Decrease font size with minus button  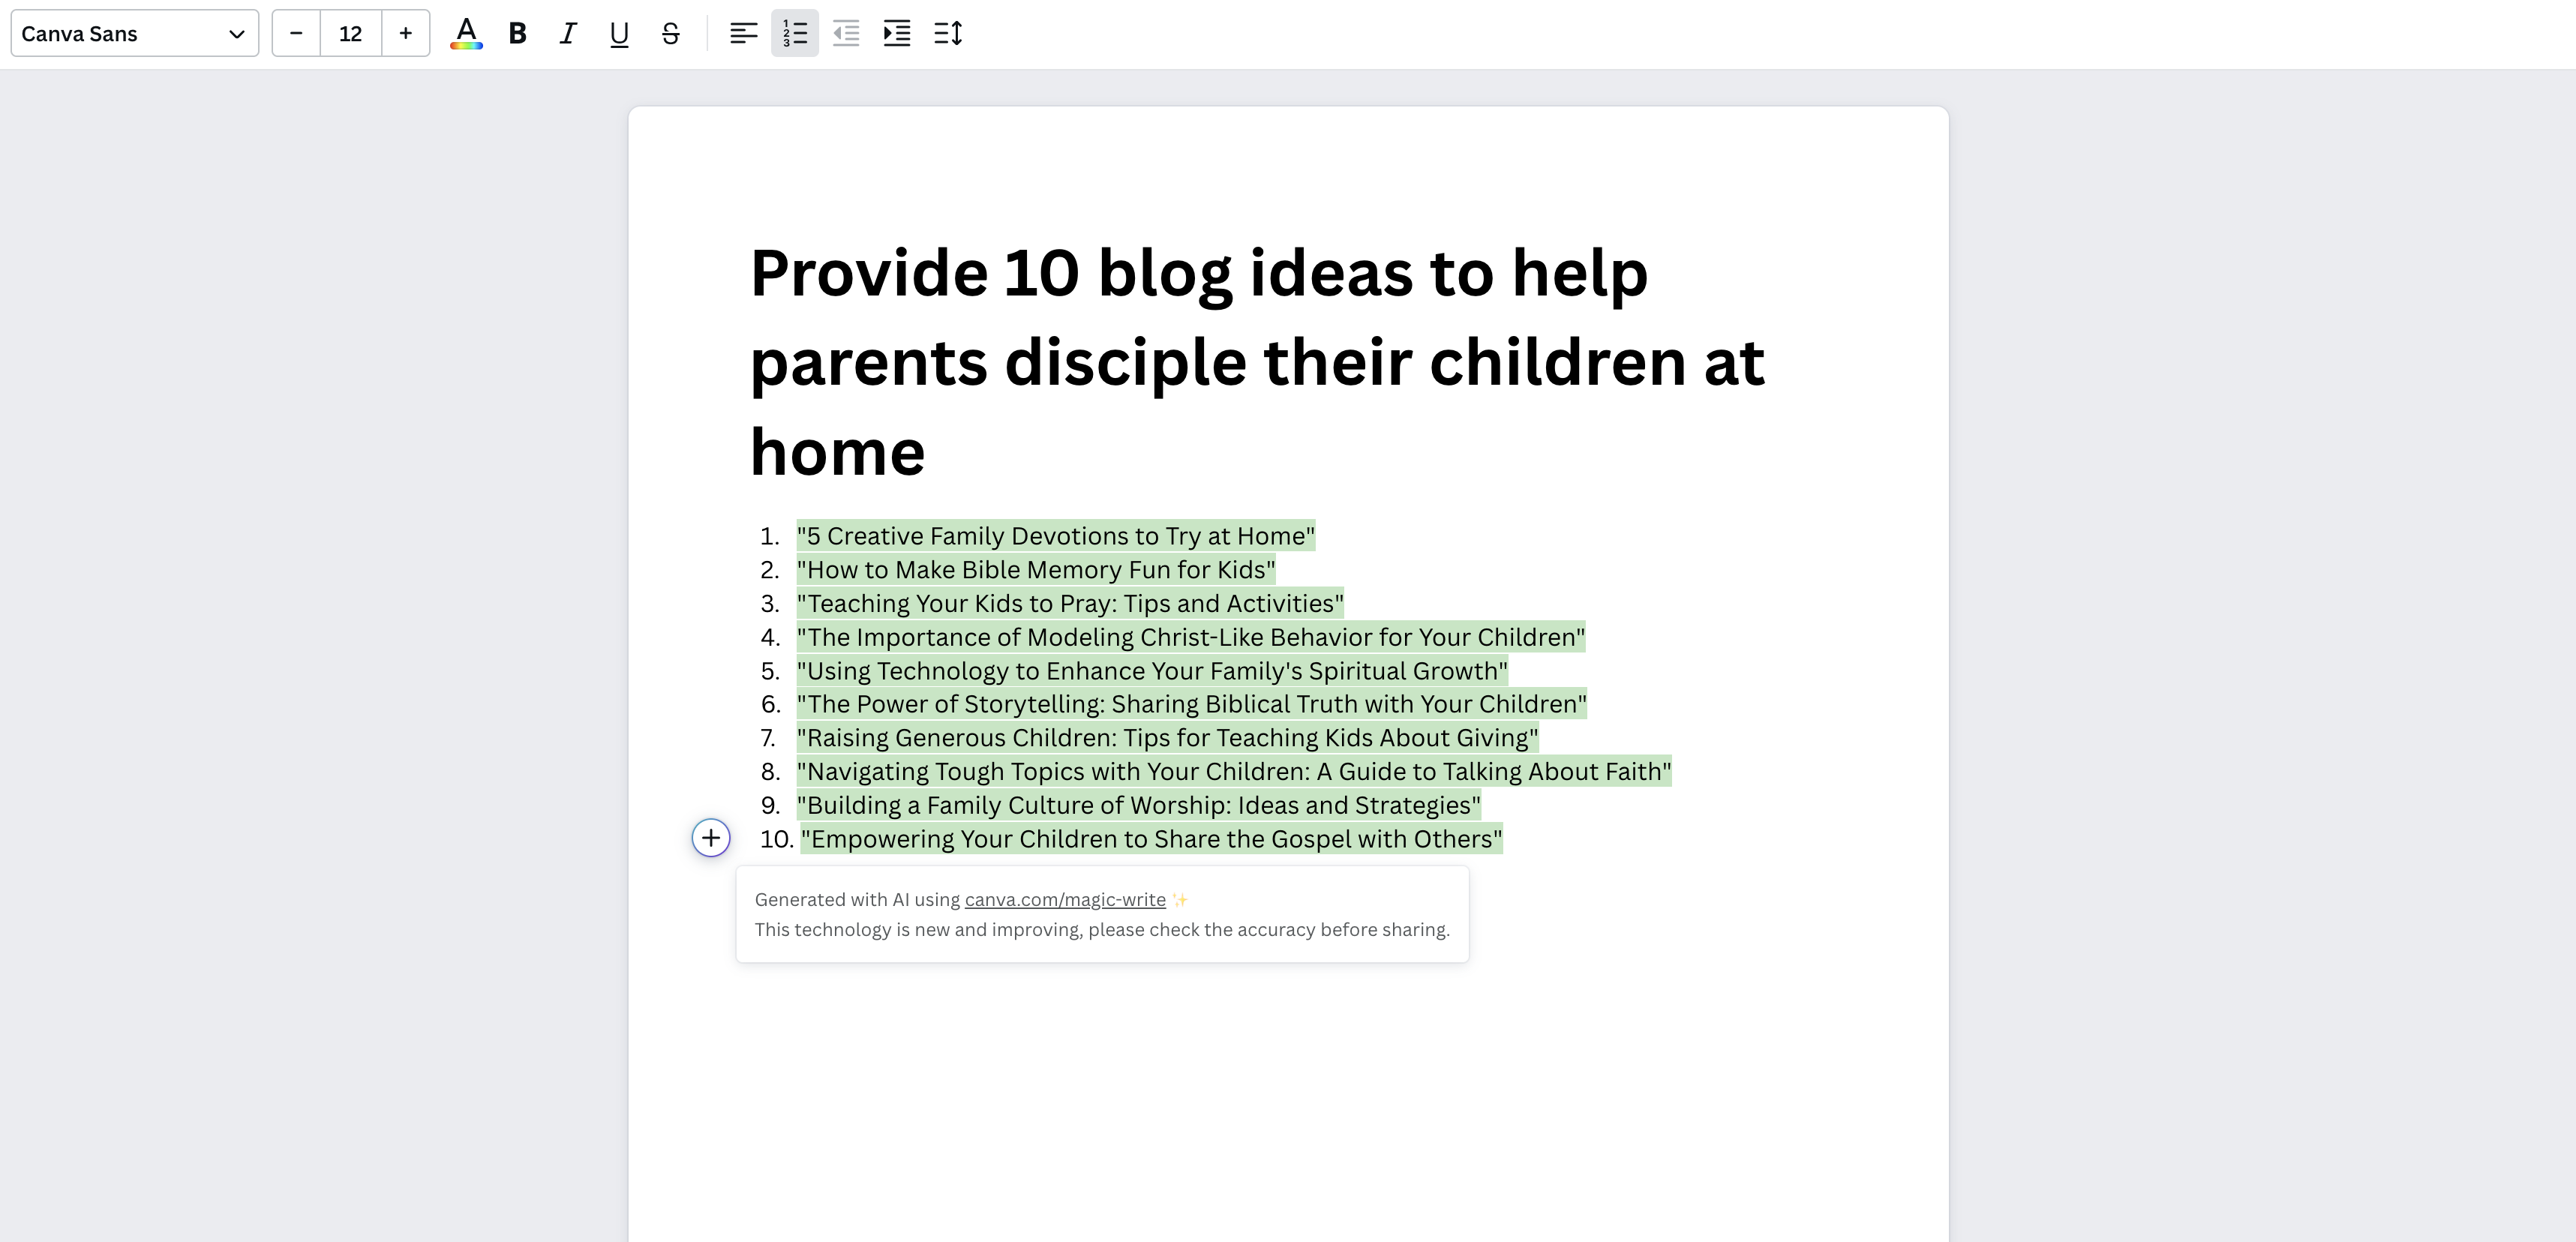click(296, 33)
